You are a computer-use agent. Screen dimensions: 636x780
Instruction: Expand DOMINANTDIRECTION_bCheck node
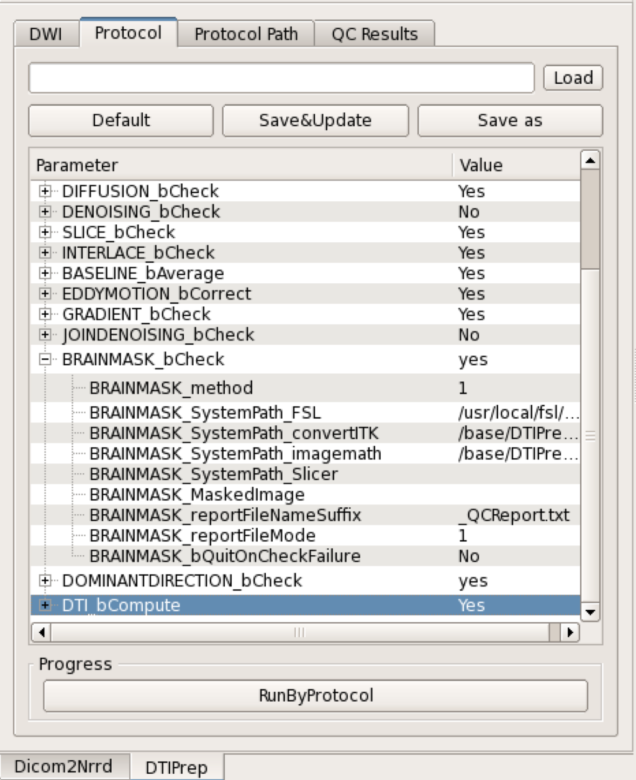[45, 581]
